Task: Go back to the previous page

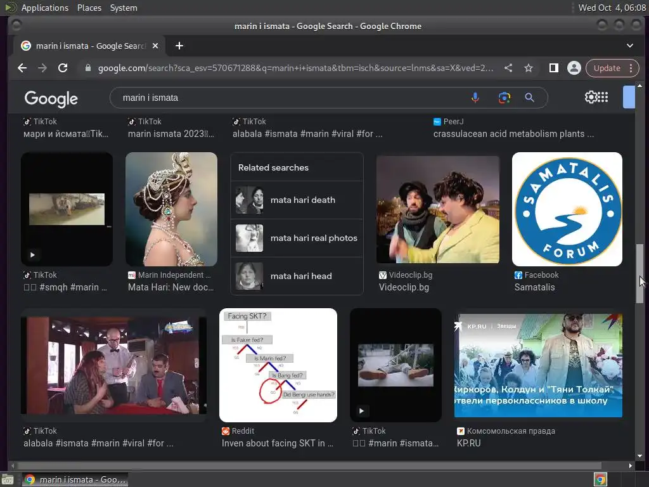Action: pyautogui.click(x=22, y=68)
